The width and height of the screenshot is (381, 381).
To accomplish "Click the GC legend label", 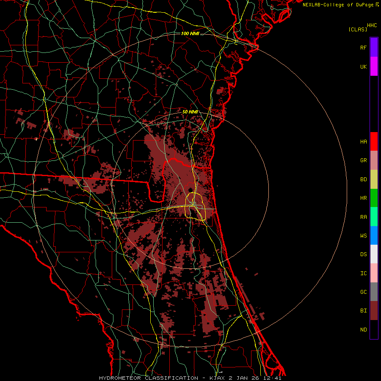I will (x=363, y=292).
